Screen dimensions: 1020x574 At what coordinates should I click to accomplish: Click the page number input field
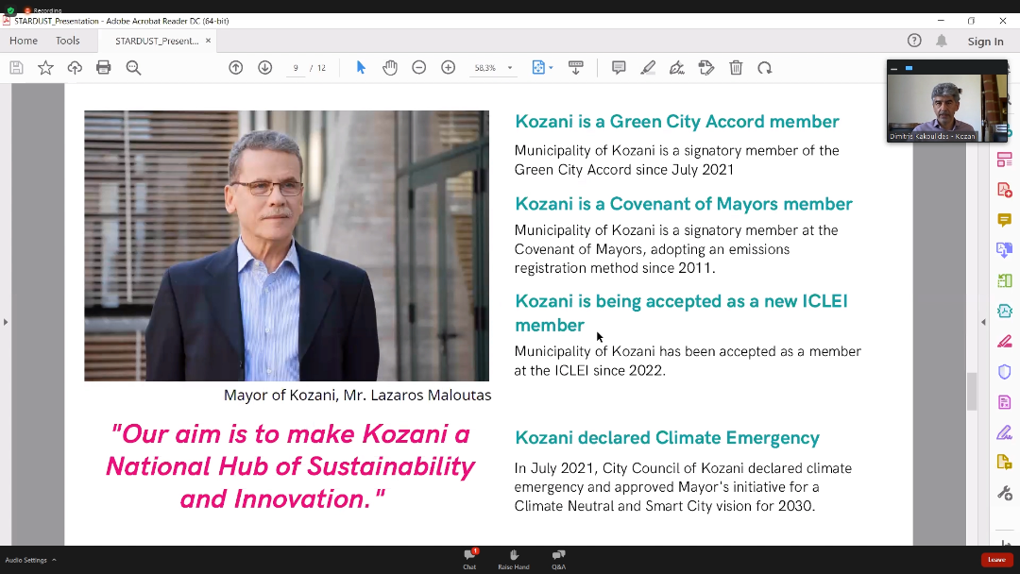pos(297,68)
